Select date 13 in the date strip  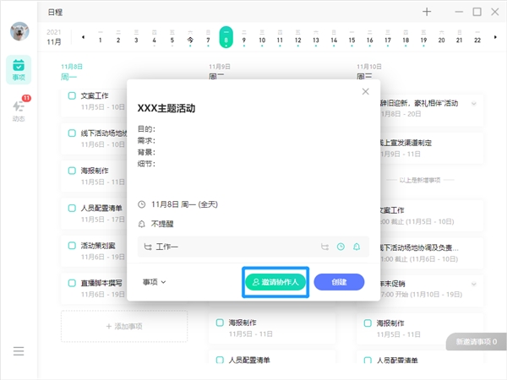point(316,37)
